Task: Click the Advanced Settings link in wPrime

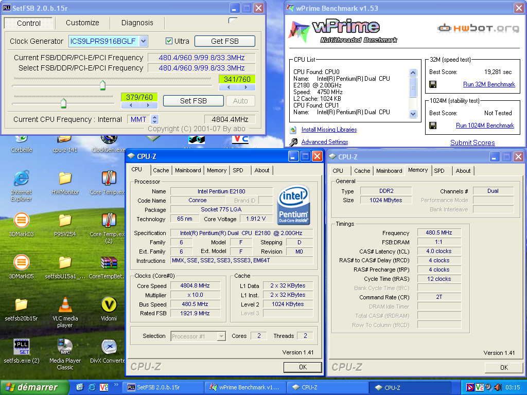Action: 325,142
